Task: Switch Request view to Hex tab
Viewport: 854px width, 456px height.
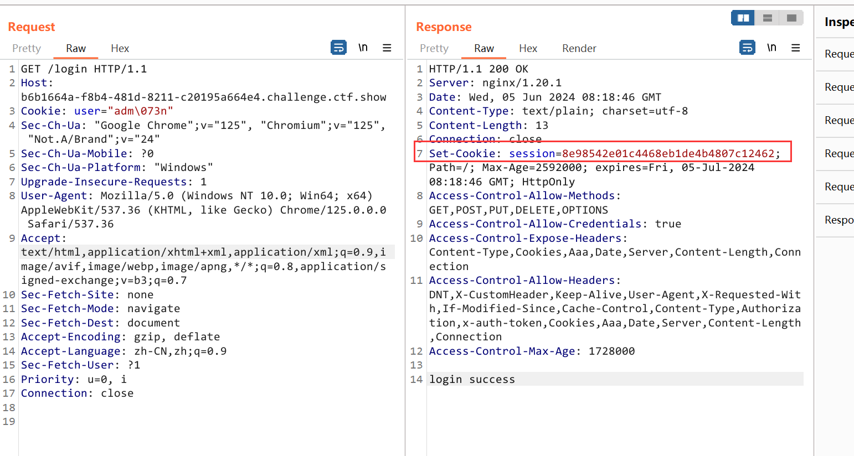Action: pos(120,48)
